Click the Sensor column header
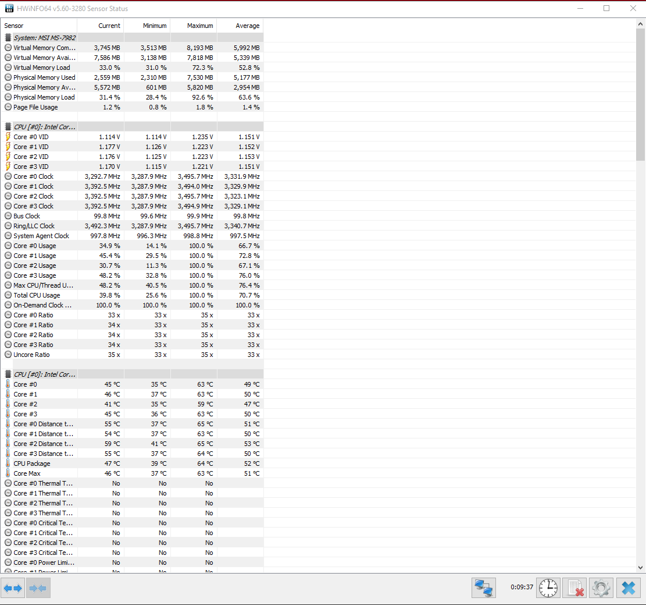Screen dimensions: 646x605 39,26
